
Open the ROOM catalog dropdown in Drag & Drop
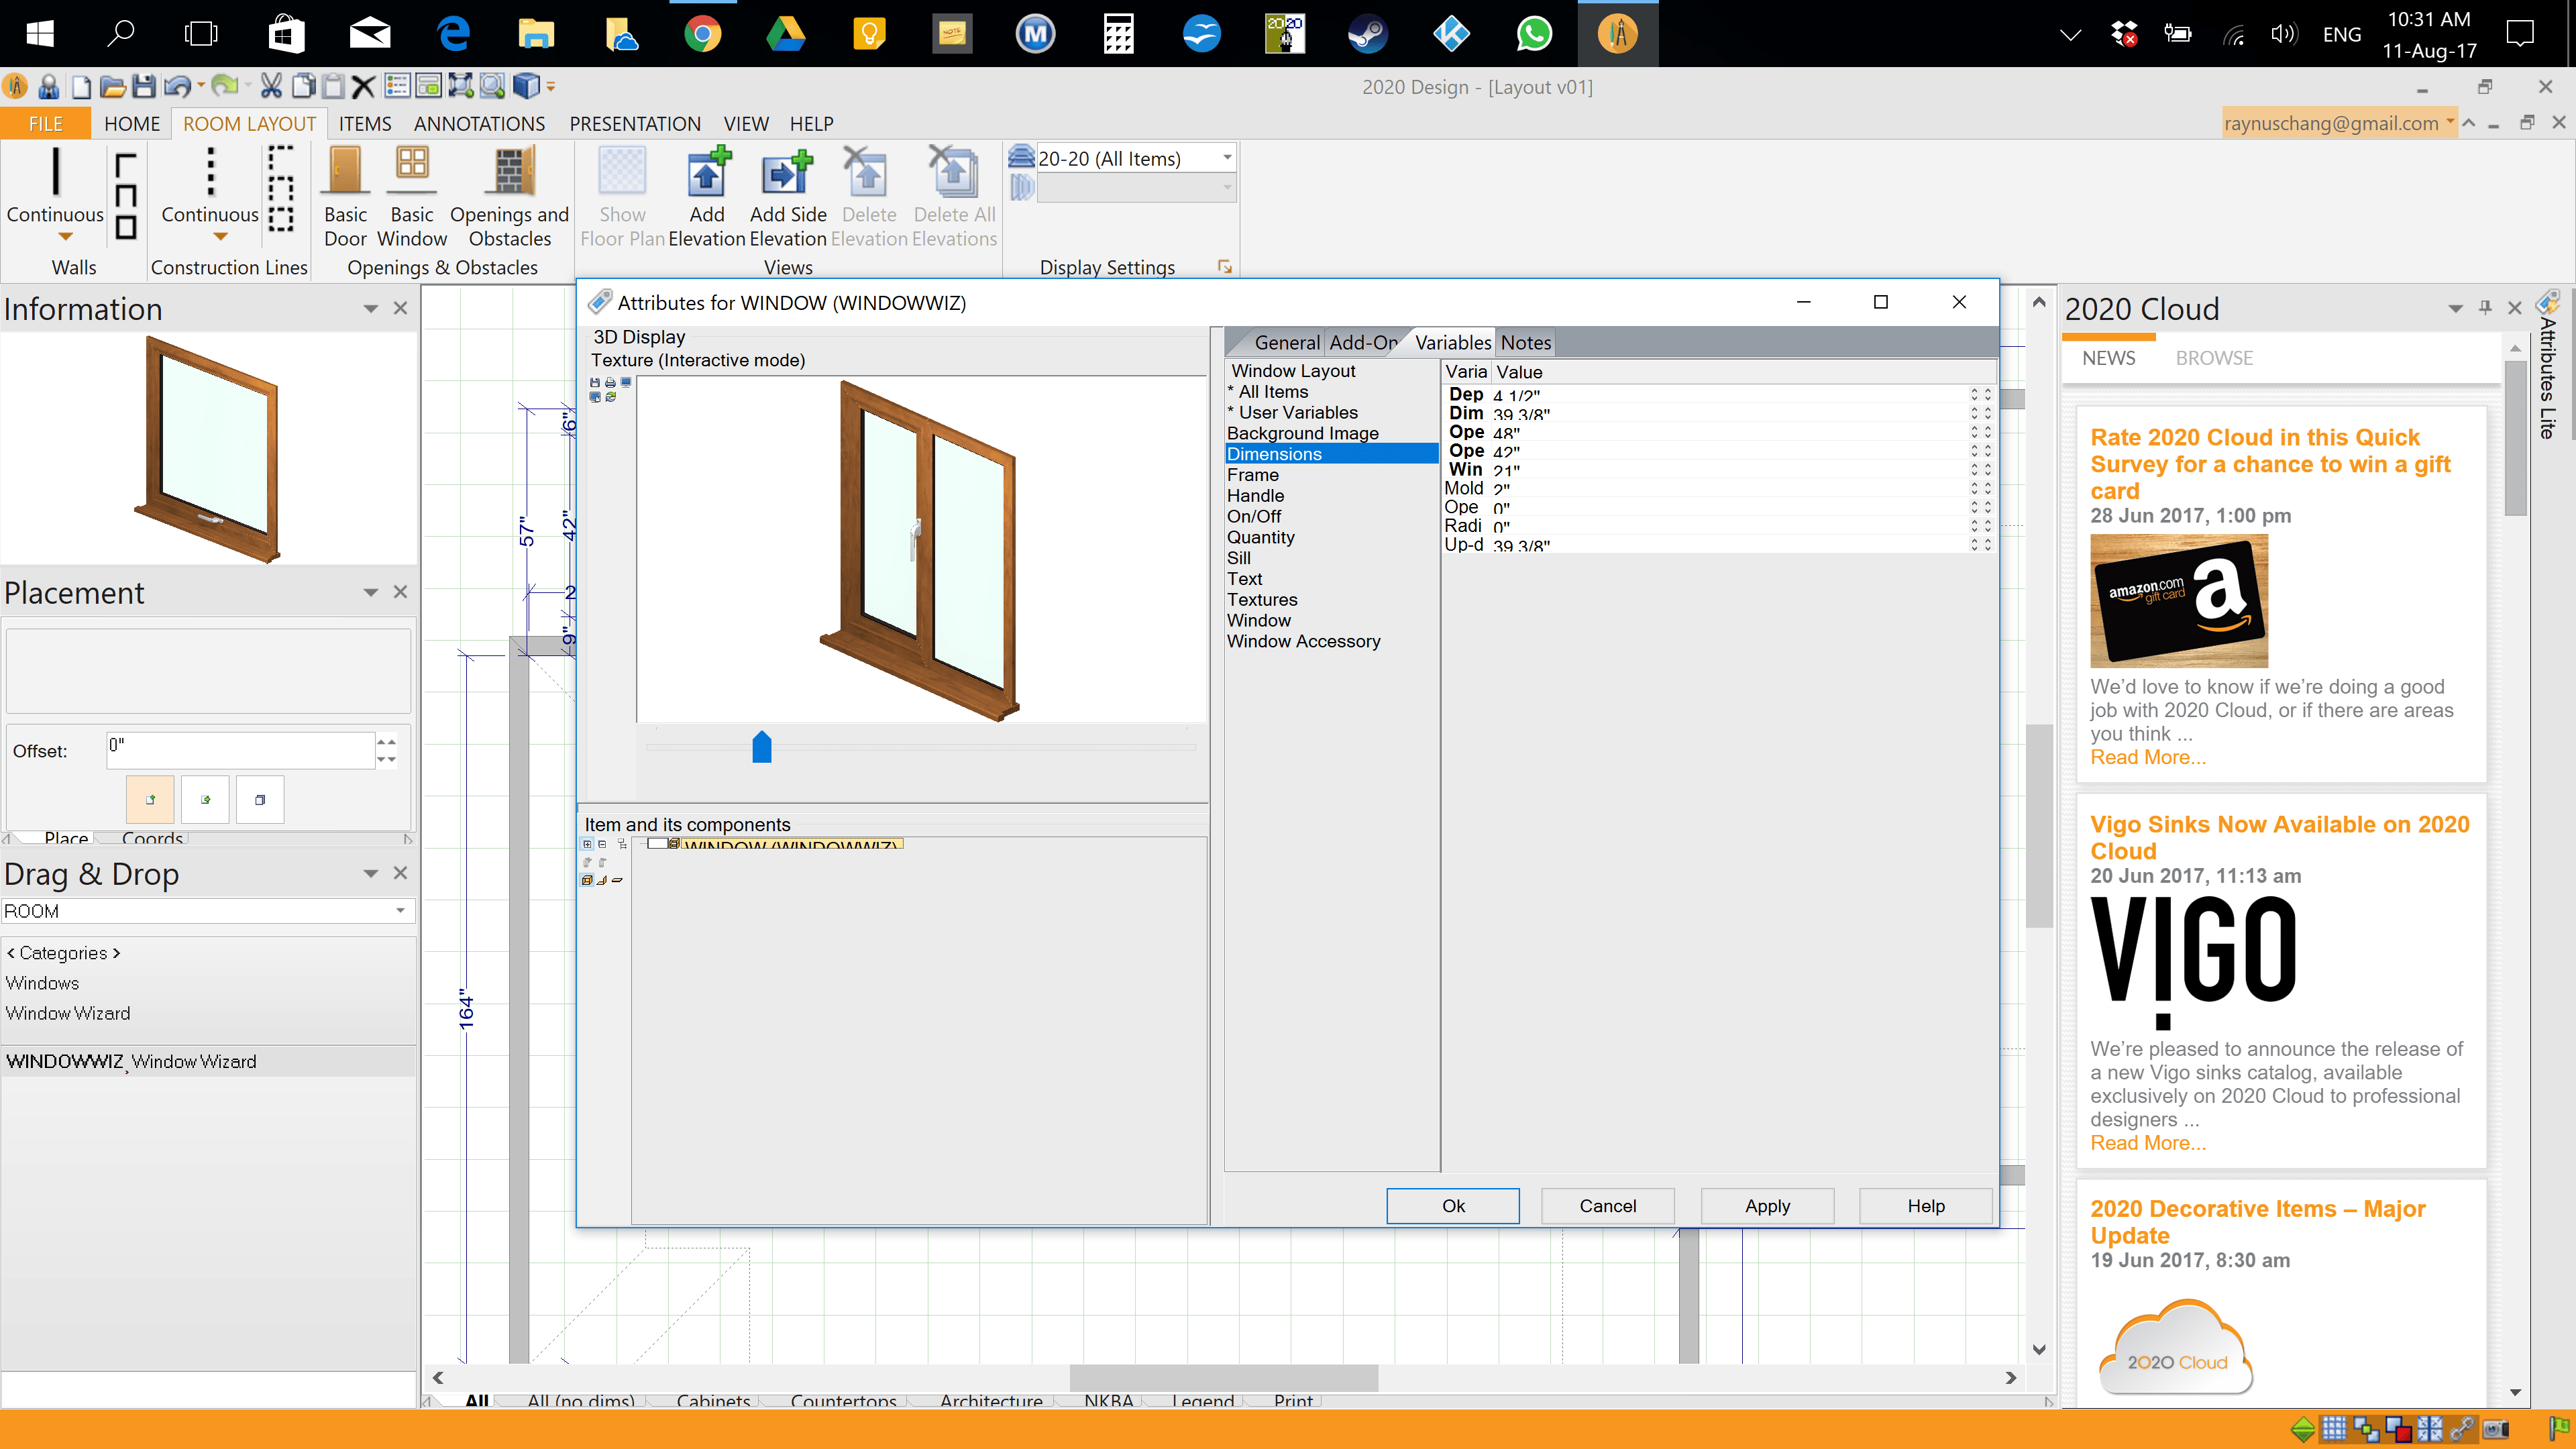point(400,911)
